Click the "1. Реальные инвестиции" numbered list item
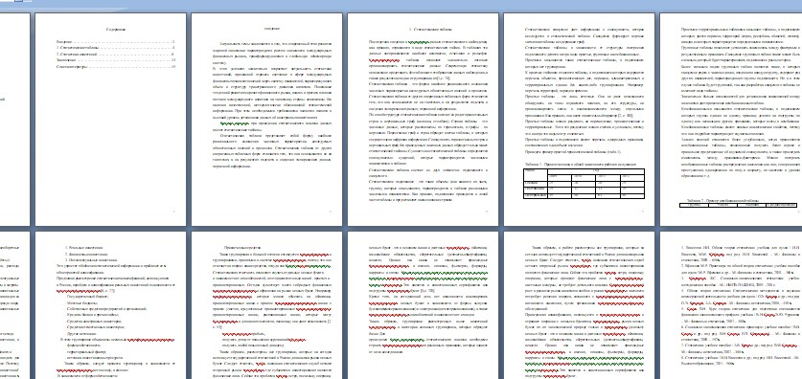This screenshot has width=802, height=379. click(x=84, y=247)
